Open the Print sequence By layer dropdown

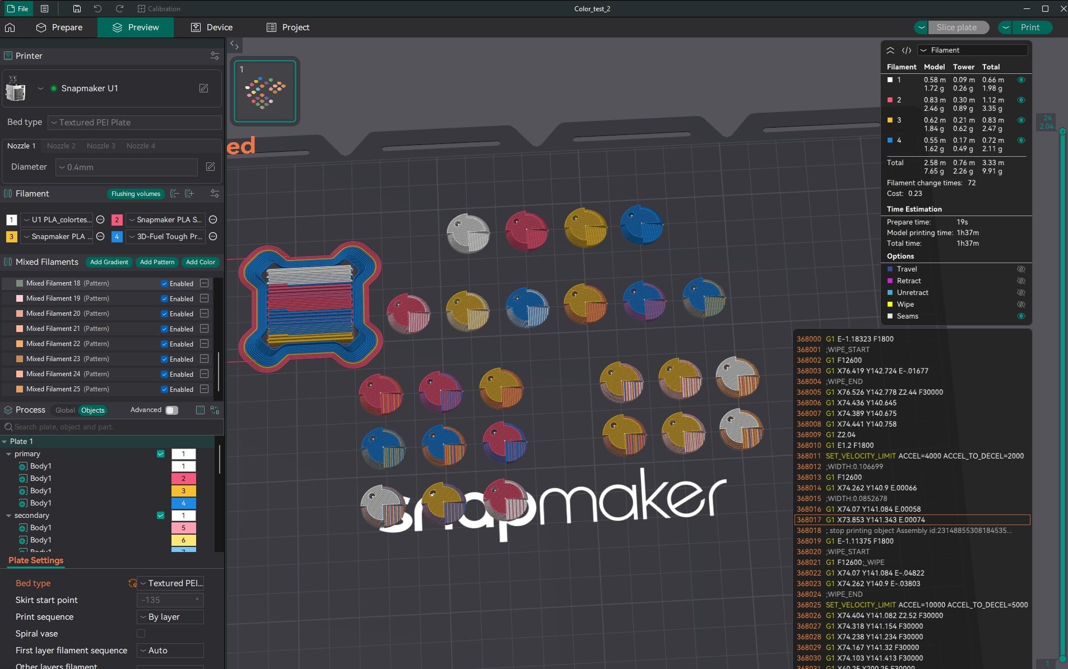point(170,617)
